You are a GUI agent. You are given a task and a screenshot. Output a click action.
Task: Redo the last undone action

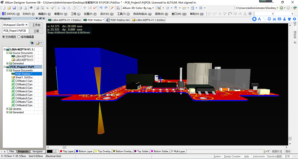coord(106,8)
